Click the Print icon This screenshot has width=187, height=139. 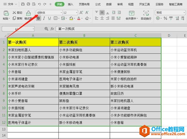click(28, 4)
